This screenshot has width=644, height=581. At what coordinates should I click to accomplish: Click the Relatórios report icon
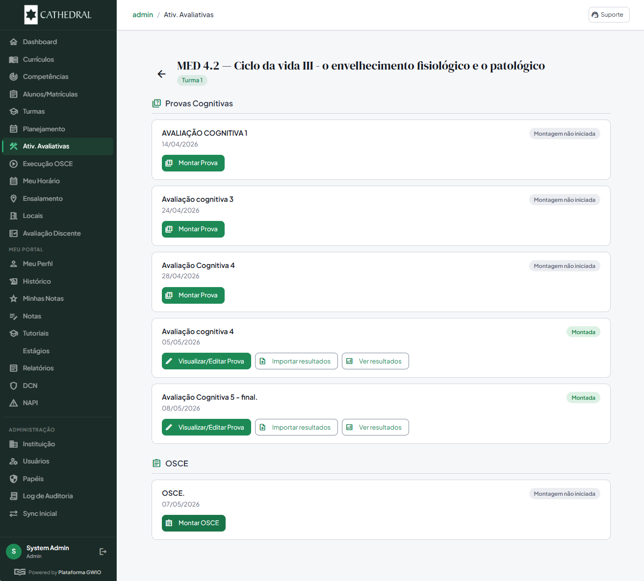pos(14,368)
